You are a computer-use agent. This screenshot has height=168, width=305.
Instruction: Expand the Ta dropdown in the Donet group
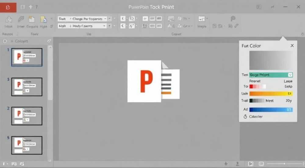tap(189, 19)
